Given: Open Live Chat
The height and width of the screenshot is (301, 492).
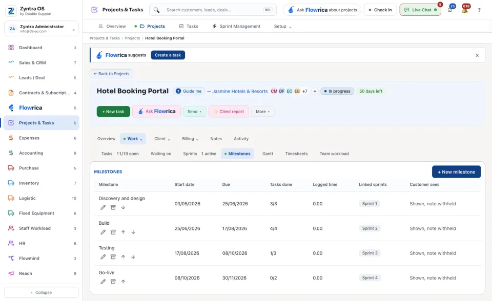Looking at the screenshot, I should [420, 10].
